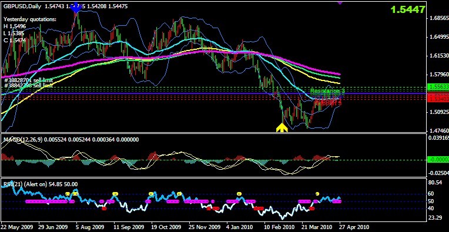This screenshot has width=449, height=232.
Task: Click the green 'Resistance 3' label
Action: [327, 90]
